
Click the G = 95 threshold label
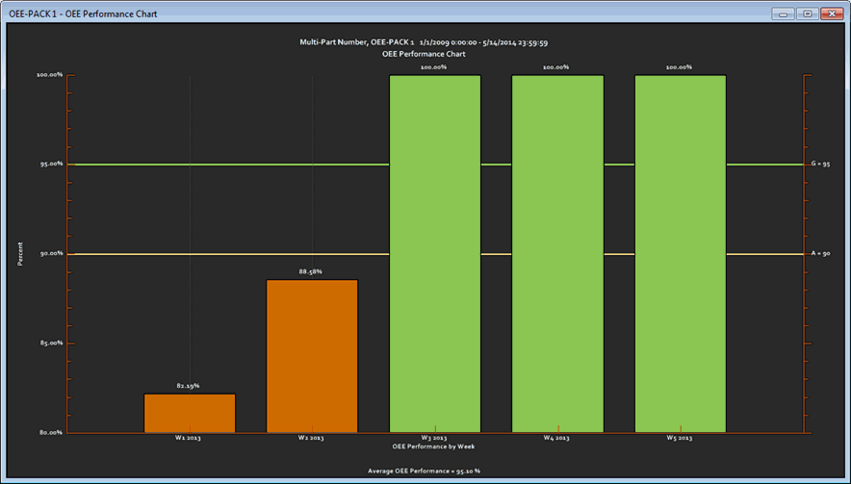point(820,165)
